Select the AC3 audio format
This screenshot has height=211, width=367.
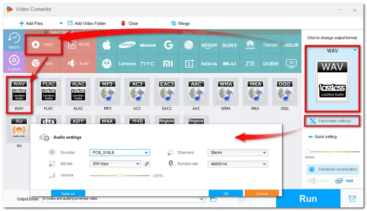(x=137, y=95)
